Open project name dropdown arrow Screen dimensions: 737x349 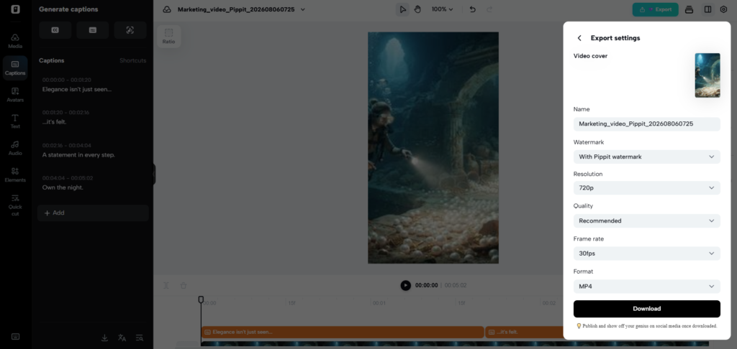(303, 9)
